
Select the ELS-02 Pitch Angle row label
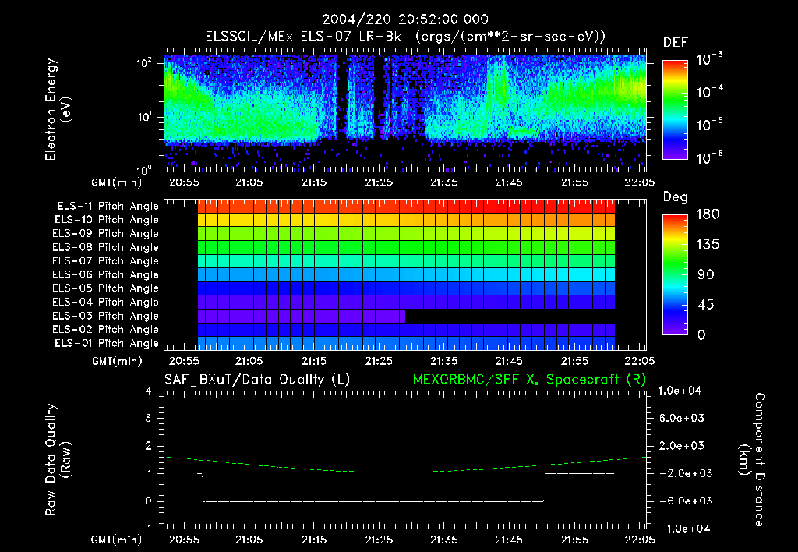click(x=105, y=330)
